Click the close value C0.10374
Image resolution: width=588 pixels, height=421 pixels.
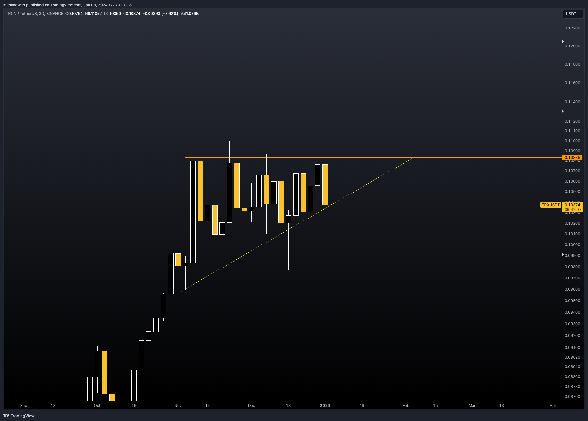pyautogui.click(x=132, y=14)
